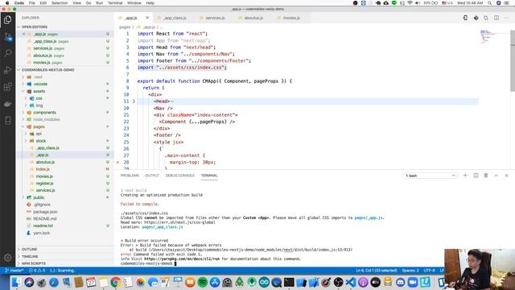Select the bash terminal dropdown

430,176
